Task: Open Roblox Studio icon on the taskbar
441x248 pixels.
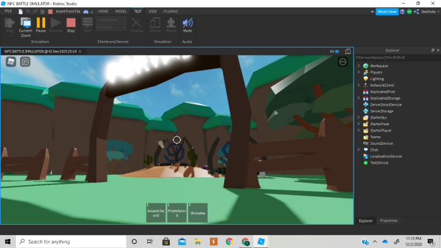Action: coord(261,241)
